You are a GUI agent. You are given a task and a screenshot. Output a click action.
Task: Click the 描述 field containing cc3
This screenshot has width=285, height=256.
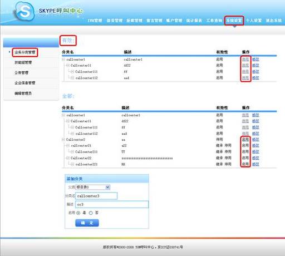tap(112, 204)
